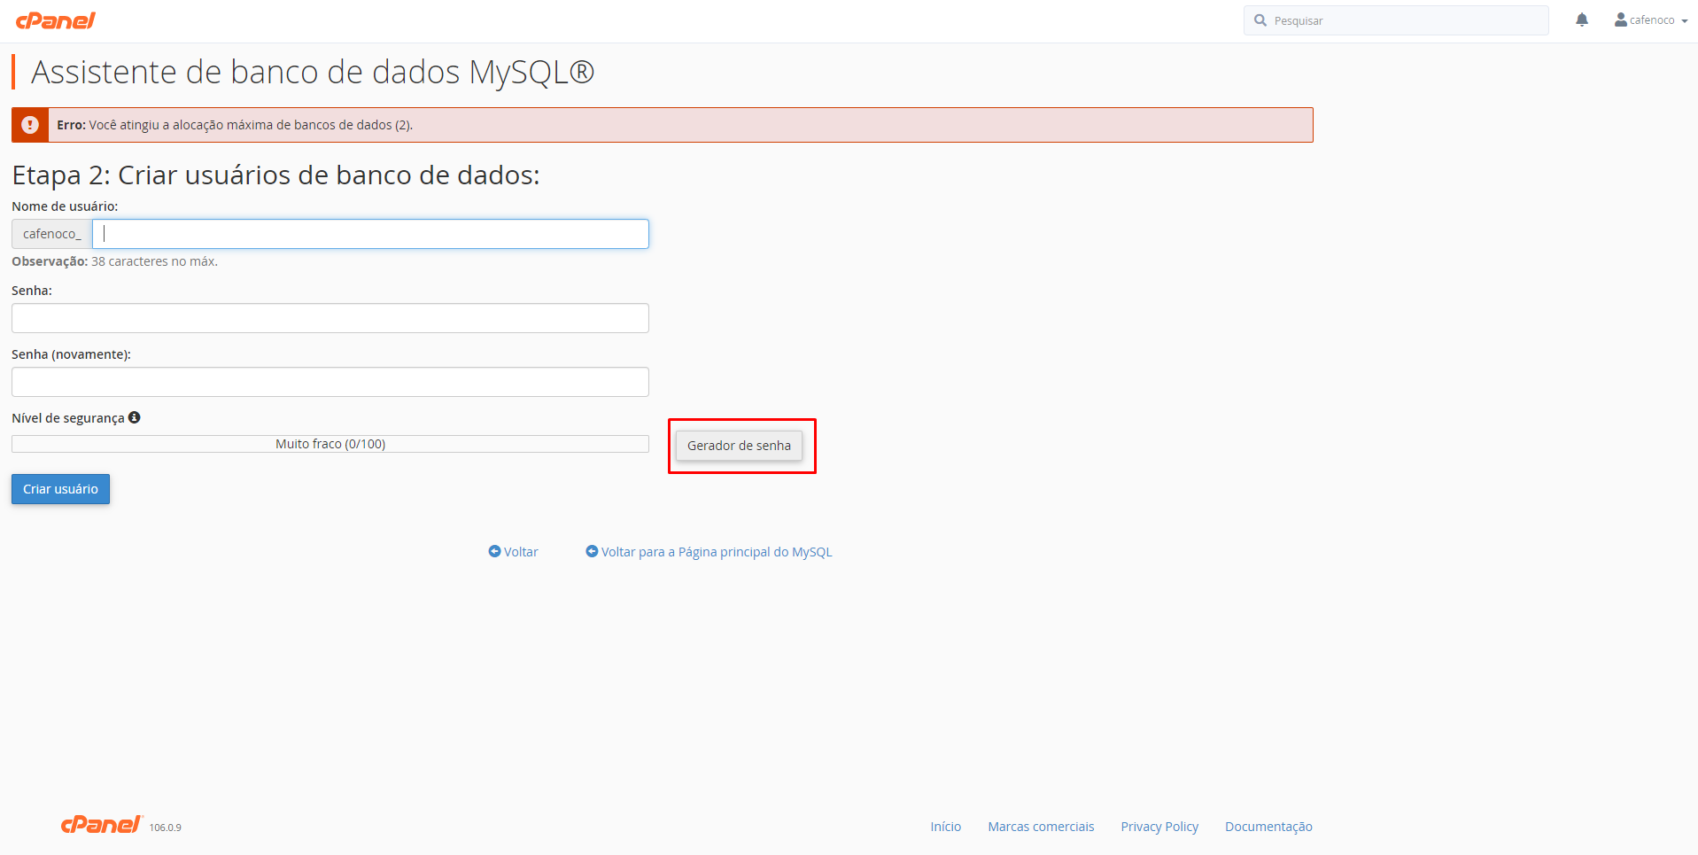Click the arrow icon beside Voltar
This screenshot has height=855, width=1698.
pos(495,551)
